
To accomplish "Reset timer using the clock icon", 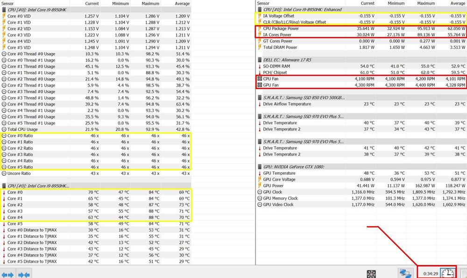I will tap(447, 273).
